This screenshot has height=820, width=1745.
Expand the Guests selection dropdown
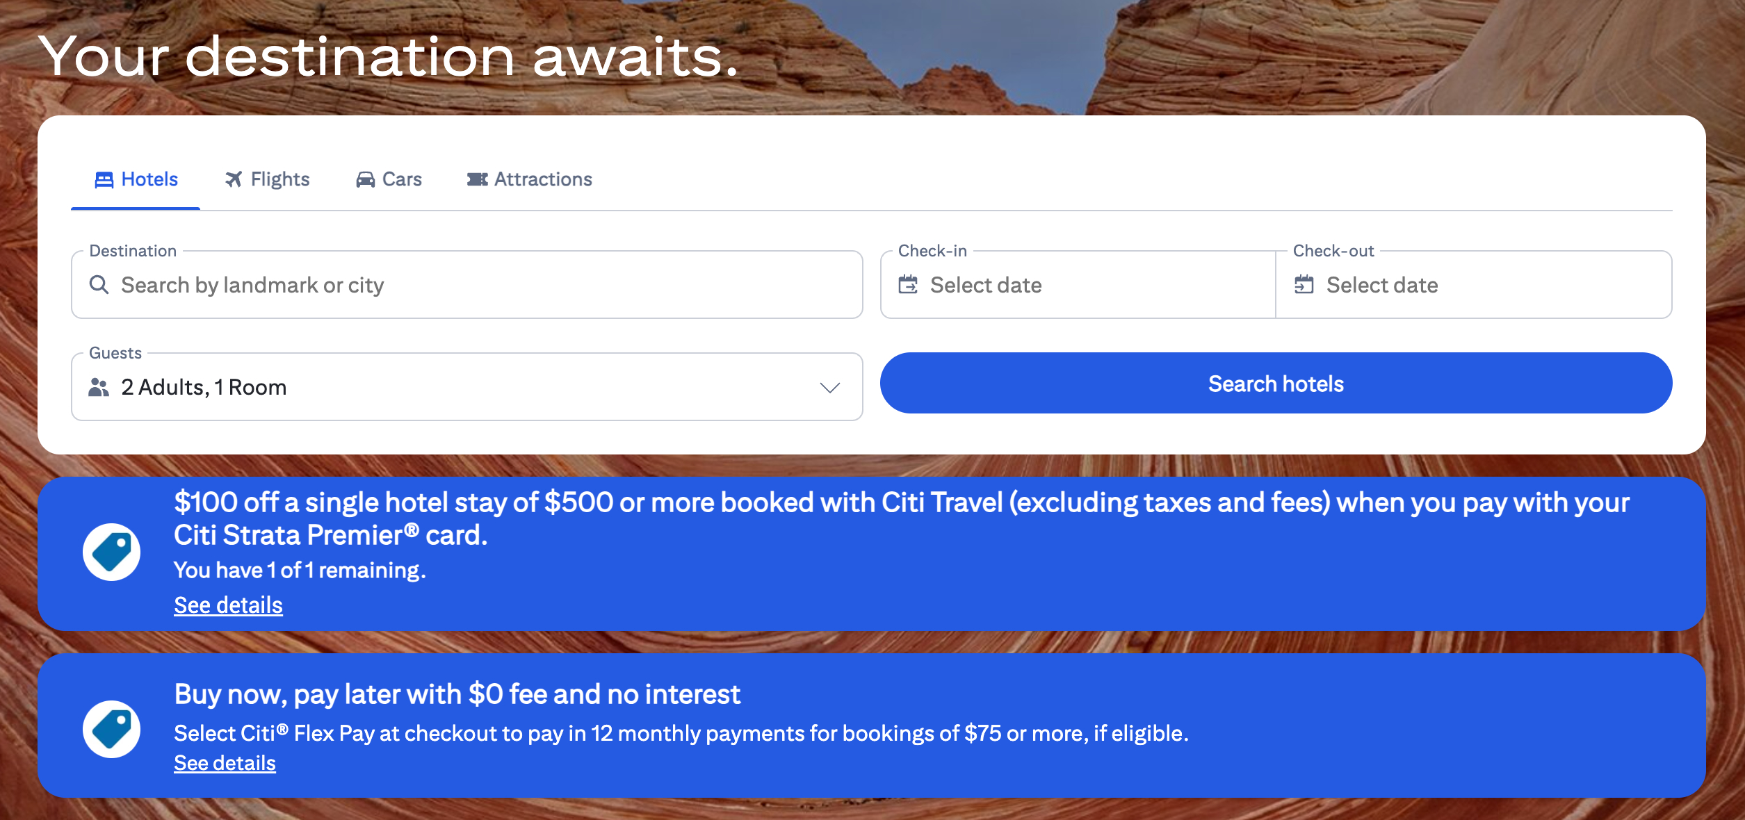coord(829,386)
